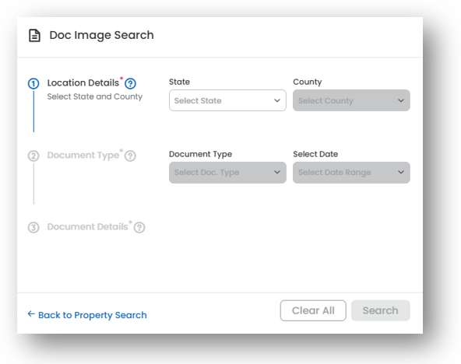This screenshot has width=461, height=364.
Task: Click the help icon beside Document Type step
Action: 130,156
